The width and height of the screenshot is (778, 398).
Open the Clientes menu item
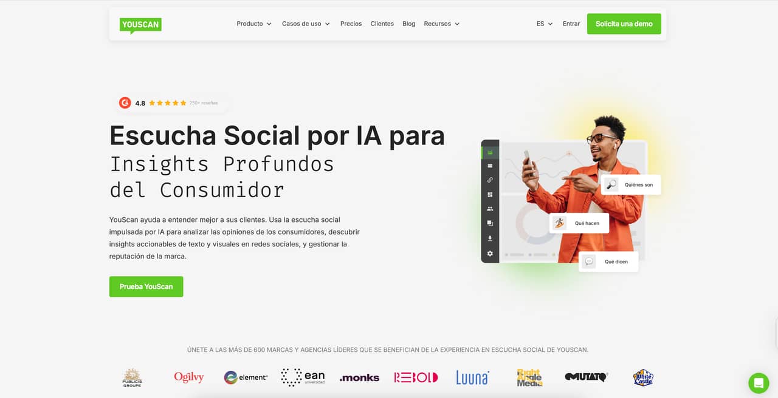coord(382,24)
